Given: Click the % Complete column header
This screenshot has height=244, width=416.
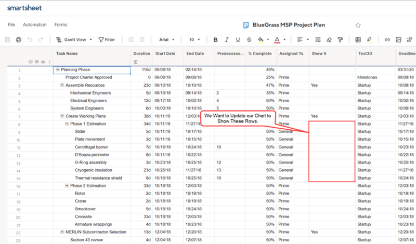Looking at the screenshot, I should coord(260,53).
